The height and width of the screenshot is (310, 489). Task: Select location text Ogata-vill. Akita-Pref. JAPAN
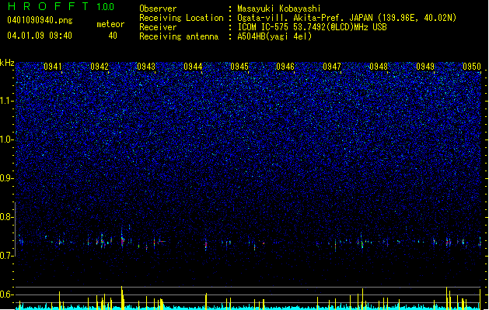(306, 18)
